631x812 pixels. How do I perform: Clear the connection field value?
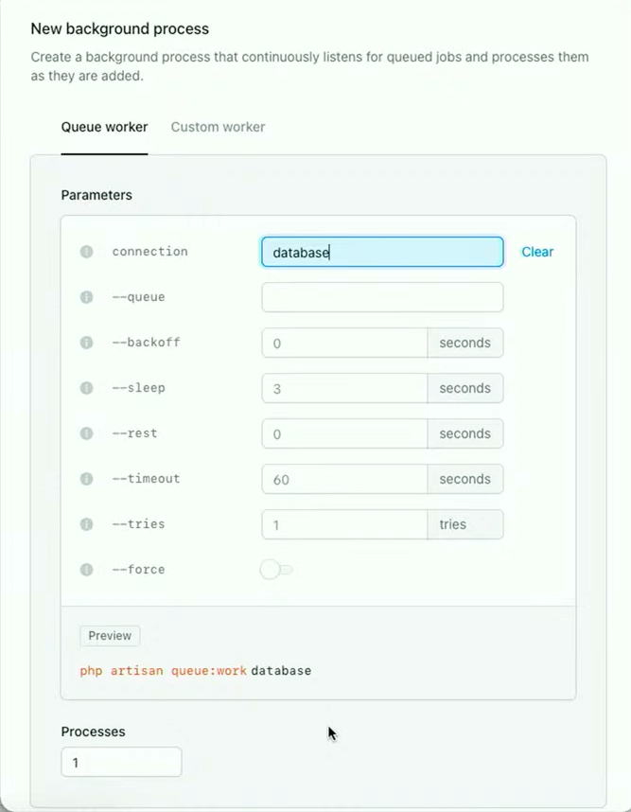tap(537, 252)
